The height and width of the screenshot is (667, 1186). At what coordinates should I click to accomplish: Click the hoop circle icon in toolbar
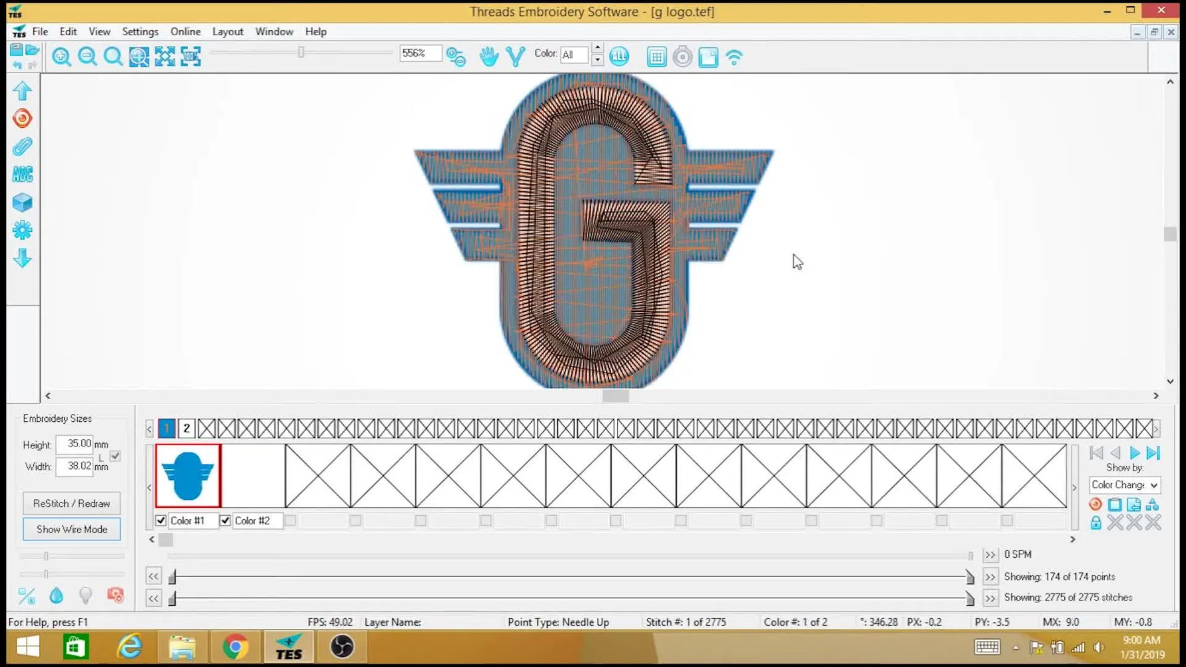(x=682, y=57)
